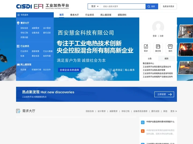This screenshot has height=144, width=193.
Task: Open 非标订购 sidebar link
Action: [24, 33]
